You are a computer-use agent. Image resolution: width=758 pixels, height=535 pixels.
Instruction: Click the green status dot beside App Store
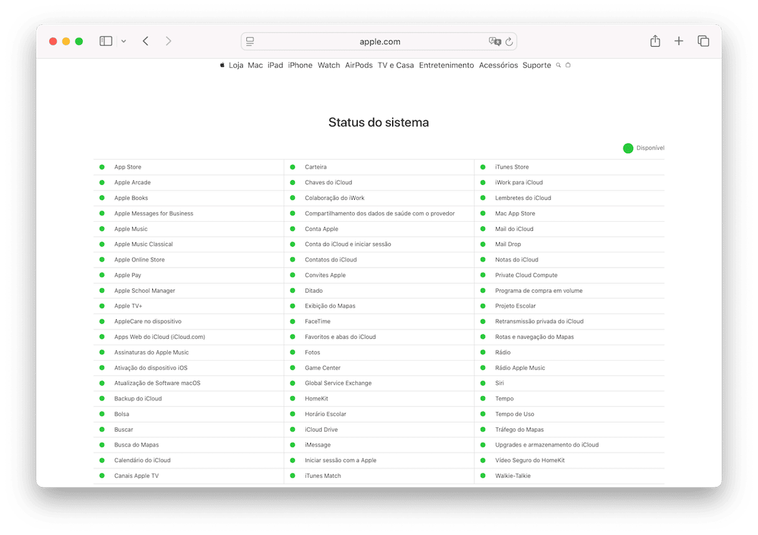click(102, 167)
